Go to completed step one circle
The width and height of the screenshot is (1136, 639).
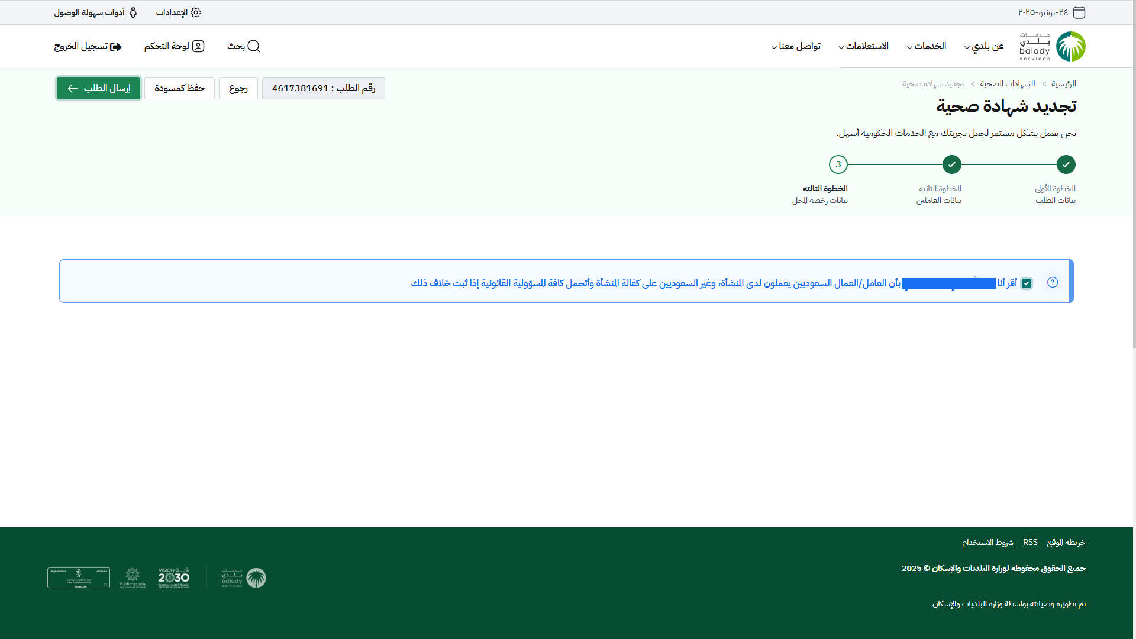[x=1066, y=164]
